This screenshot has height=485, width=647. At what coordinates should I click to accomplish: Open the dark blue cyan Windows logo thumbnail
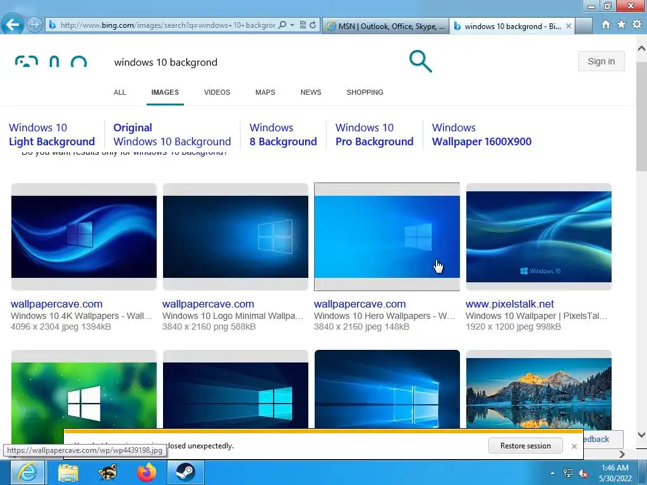click(x=236, y=390)
